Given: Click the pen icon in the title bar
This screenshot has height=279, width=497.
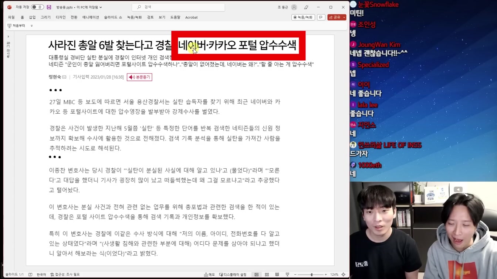Looking at the screenshot, I should [306, 7].
